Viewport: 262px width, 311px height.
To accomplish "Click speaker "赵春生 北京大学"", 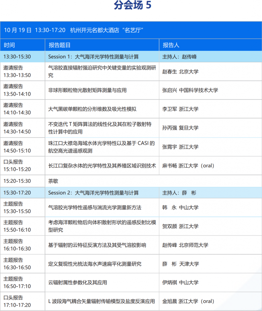I will [x=180, y=71].
